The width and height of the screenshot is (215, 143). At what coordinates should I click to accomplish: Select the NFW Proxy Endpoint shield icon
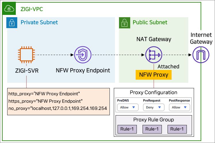[83, 55]
